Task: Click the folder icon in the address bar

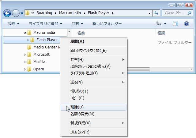Action: pyautogui.click(x=27, y=13)
